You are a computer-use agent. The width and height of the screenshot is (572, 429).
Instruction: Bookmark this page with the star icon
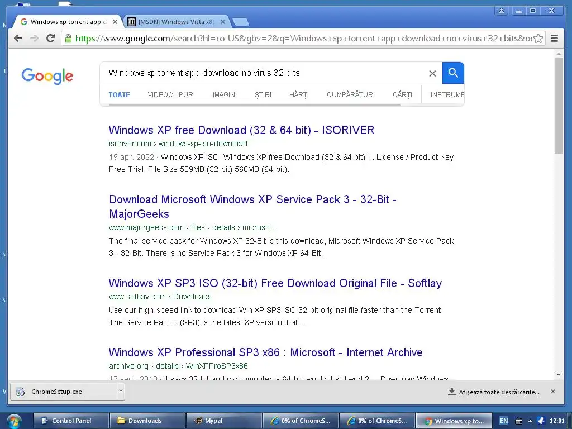point(538,39)
